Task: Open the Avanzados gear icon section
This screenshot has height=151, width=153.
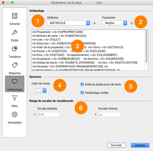Action: click(14, 114)
